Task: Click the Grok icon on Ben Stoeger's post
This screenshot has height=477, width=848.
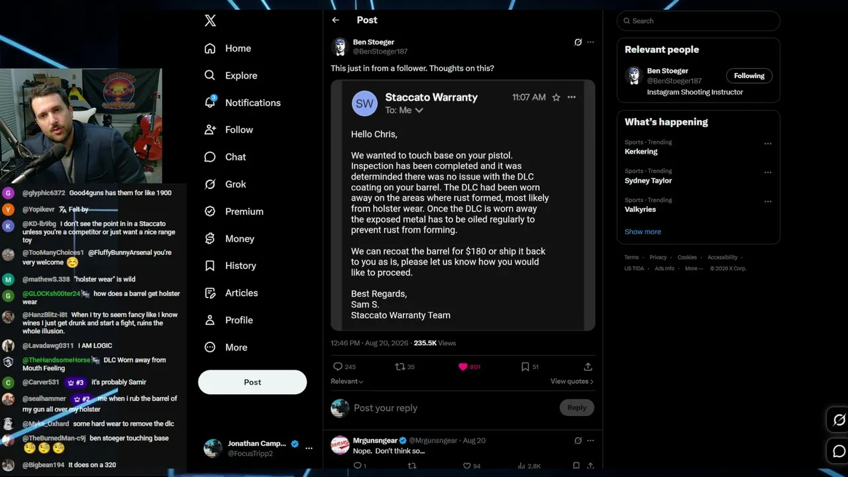Action: point(578,42)
